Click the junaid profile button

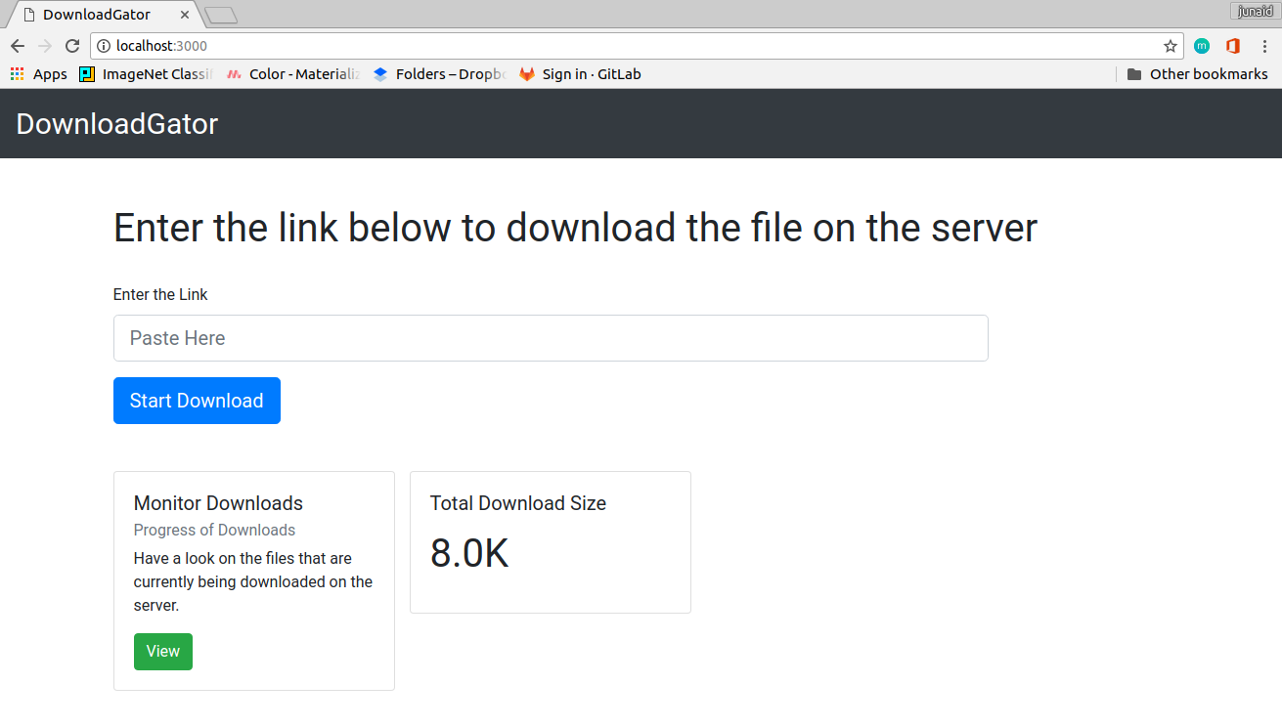[x=1256, y=11]
